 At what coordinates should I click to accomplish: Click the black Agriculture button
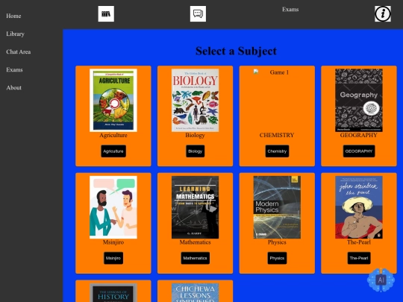[x=113, y=151]
